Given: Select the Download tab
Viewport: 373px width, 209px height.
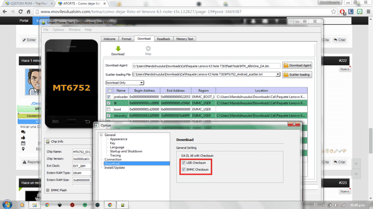Looking at the screenshot, I should tap(144, 39).
